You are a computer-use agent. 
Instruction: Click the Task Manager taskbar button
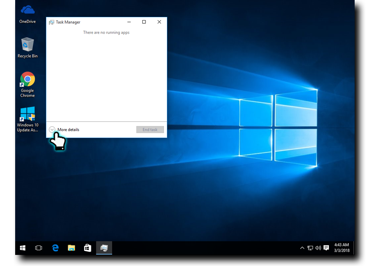104,248
